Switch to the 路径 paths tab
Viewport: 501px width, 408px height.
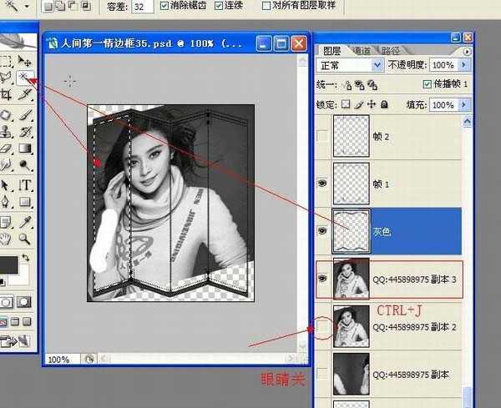pos(391,50)
